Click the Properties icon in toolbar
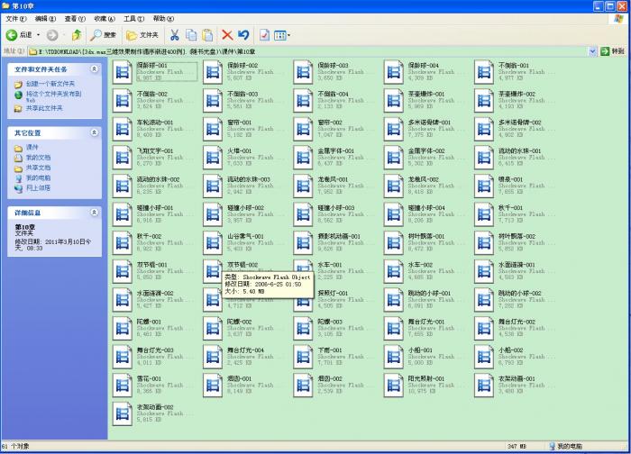 (x=264, y=35)
